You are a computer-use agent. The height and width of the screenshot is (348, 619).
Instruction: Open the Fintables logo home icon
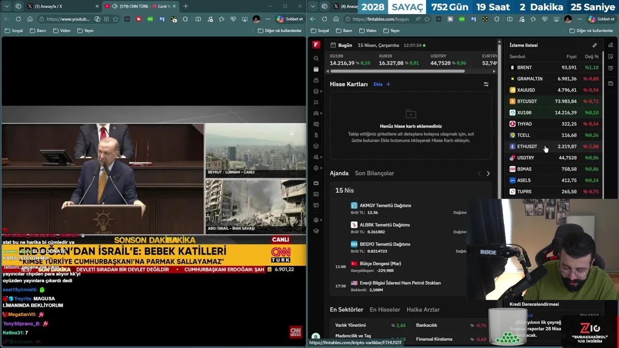[316, 45]
